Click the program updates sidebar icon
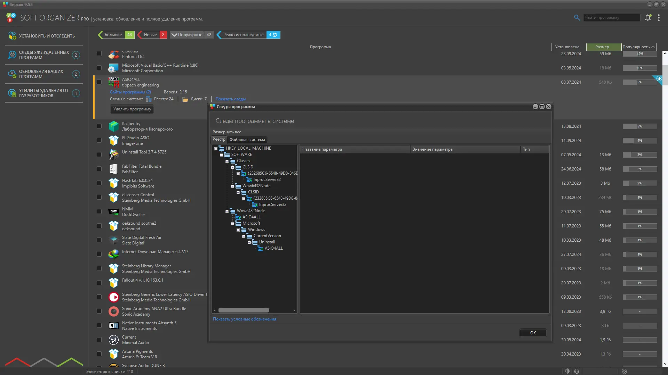The height and width of the screenshot is (375, 668). 12,74
